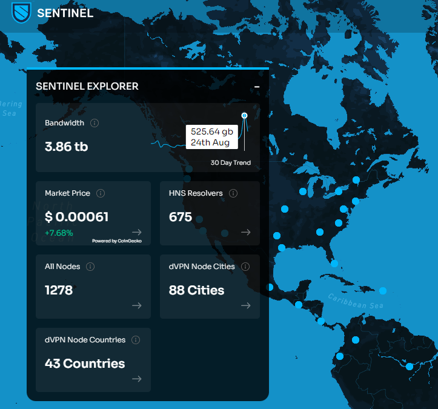Click the 30 Day Trend label
Image resolution: width=438 pixels, height=409 pixels.
[x=230, y=162]
